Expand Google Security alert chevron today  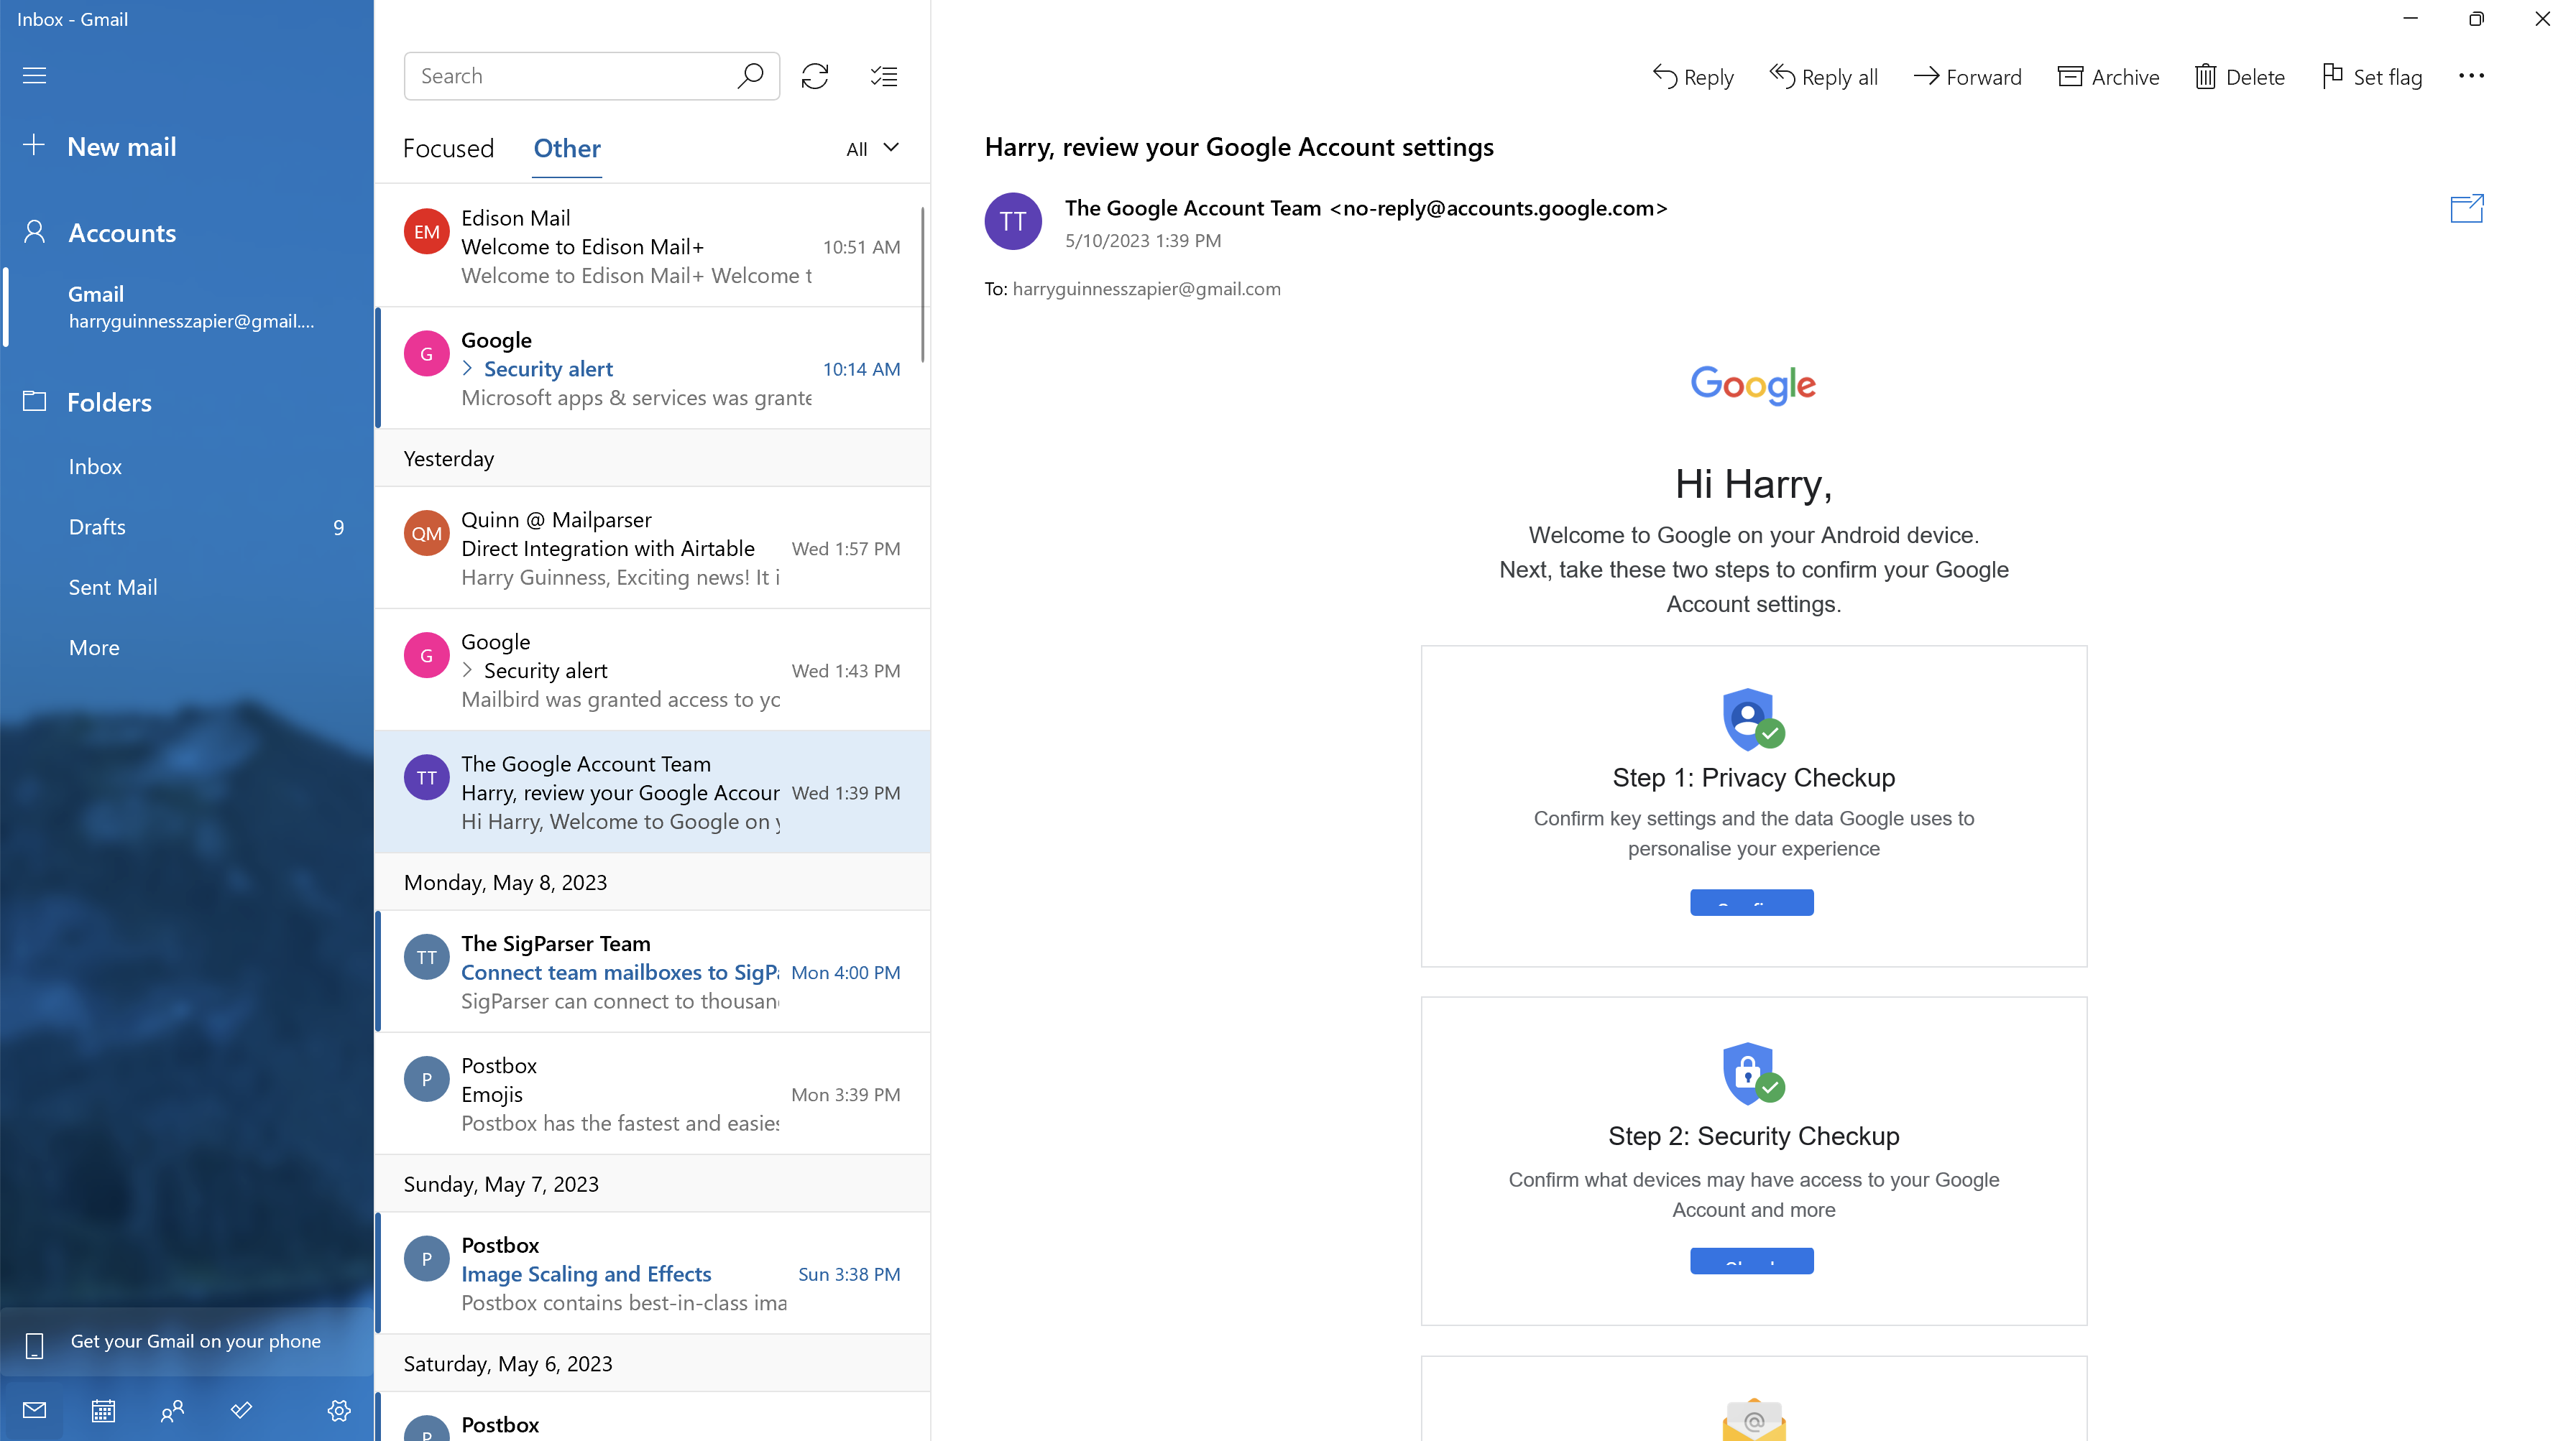467,368
